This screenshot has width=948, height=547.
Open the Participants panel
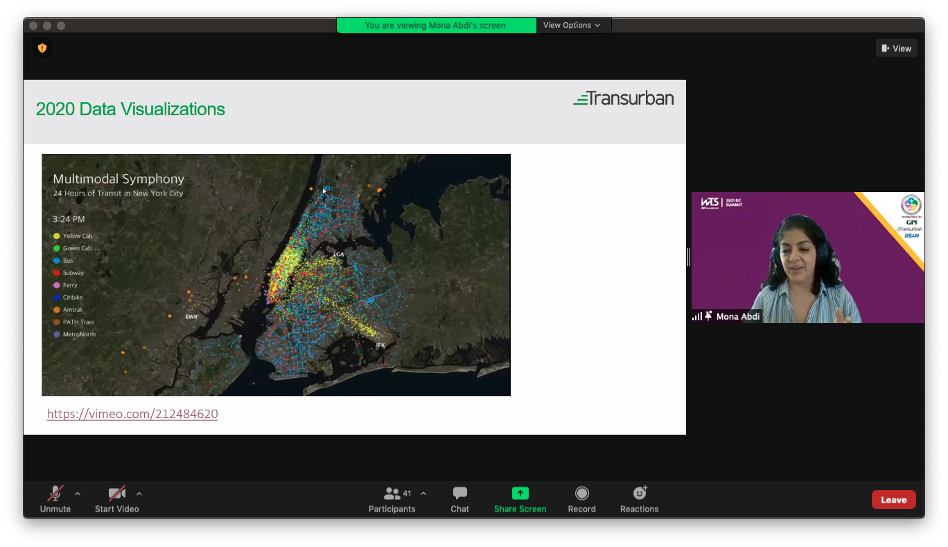tap(392, 499)
